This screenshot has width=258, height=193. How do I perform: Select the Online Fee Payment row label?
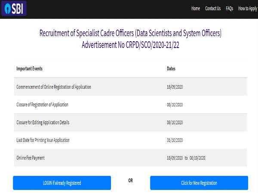pyautogui.click(x=31, y=158)
